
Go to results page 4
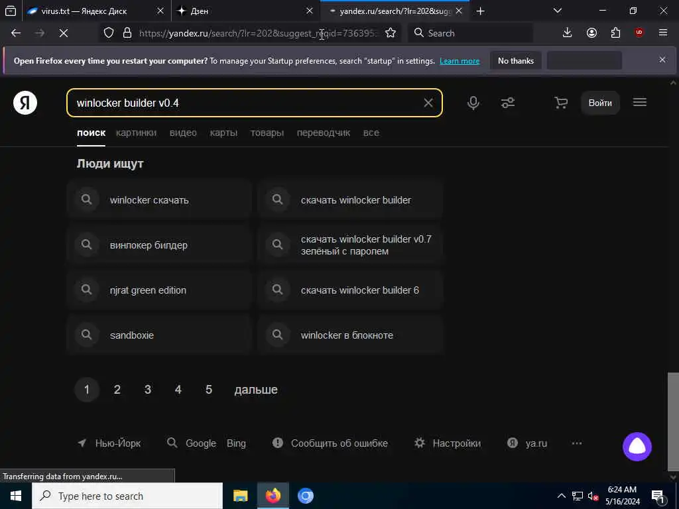pyautogui.click(x=178, y=390)
